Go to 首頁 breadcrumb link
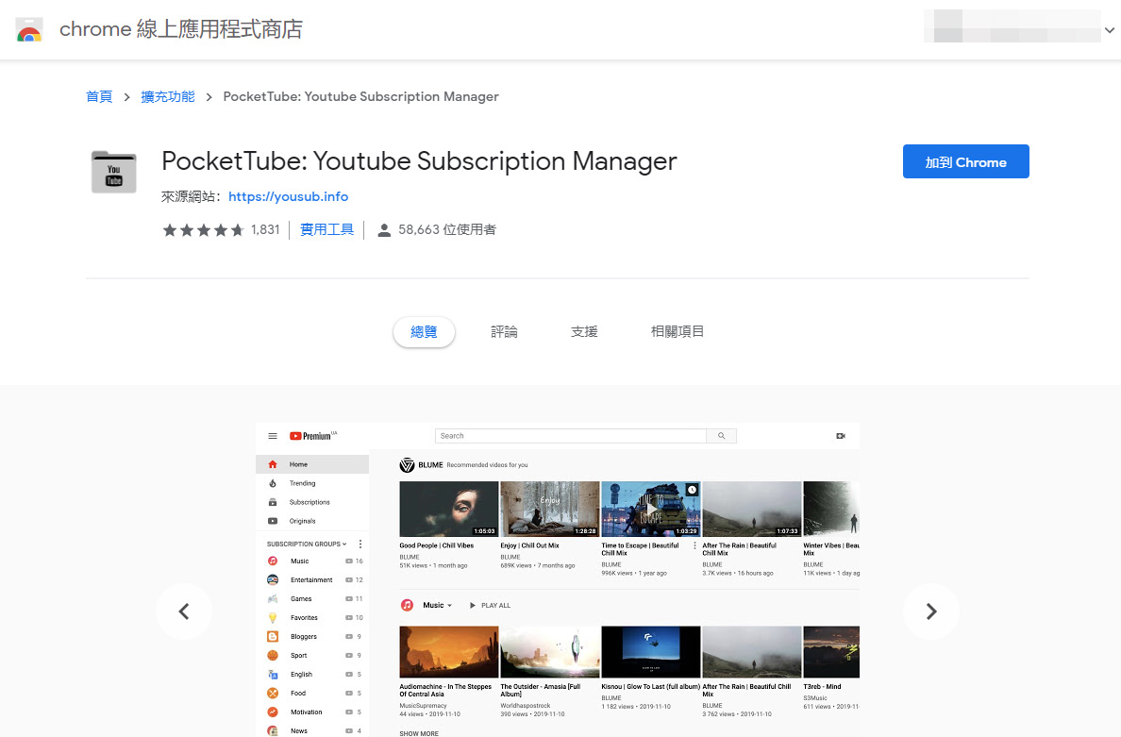 click(x=99, y=96)
